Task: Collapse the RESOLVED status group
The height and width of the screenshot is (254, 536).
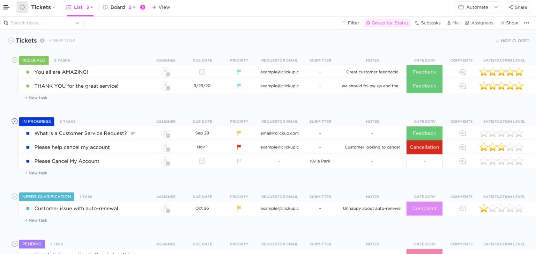Action: pyautogui.click(x=14, y=60)
